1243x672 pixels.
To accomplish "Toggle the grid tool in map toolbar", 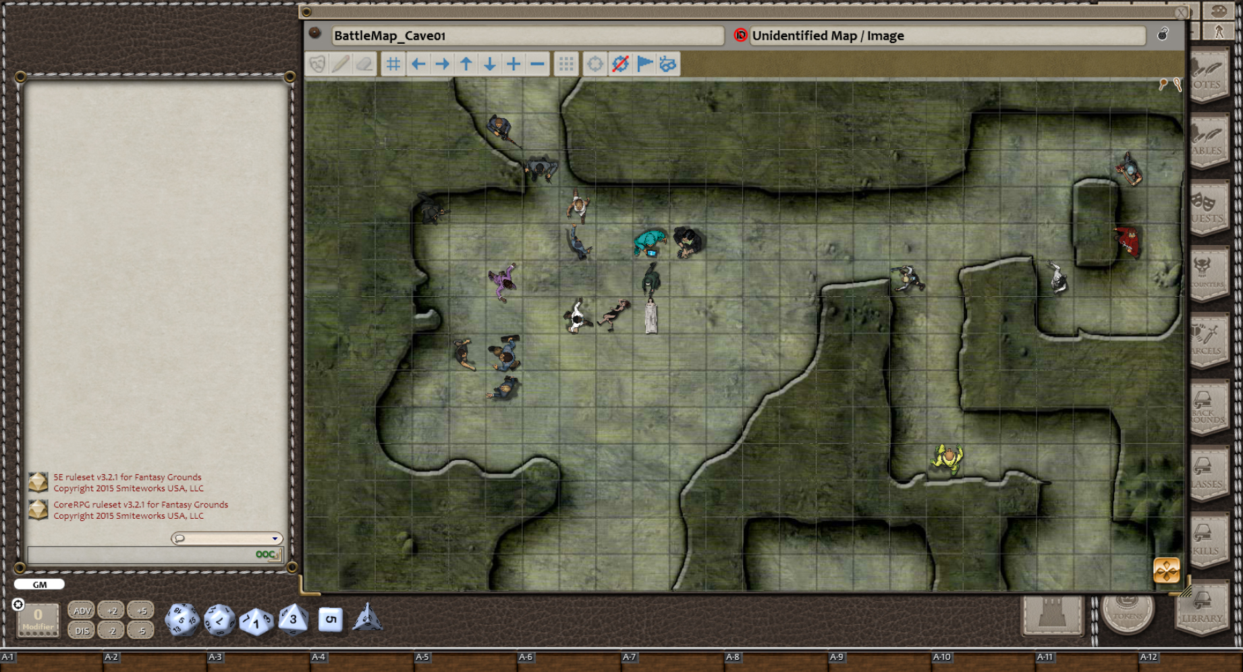I will pyautogui.click(x=393, y=64).
